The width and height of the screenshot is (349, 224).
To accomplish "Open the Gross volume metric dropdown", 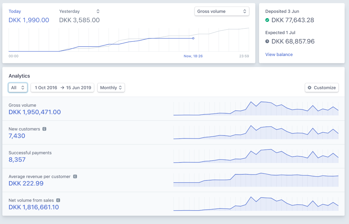I will point(222,11).
